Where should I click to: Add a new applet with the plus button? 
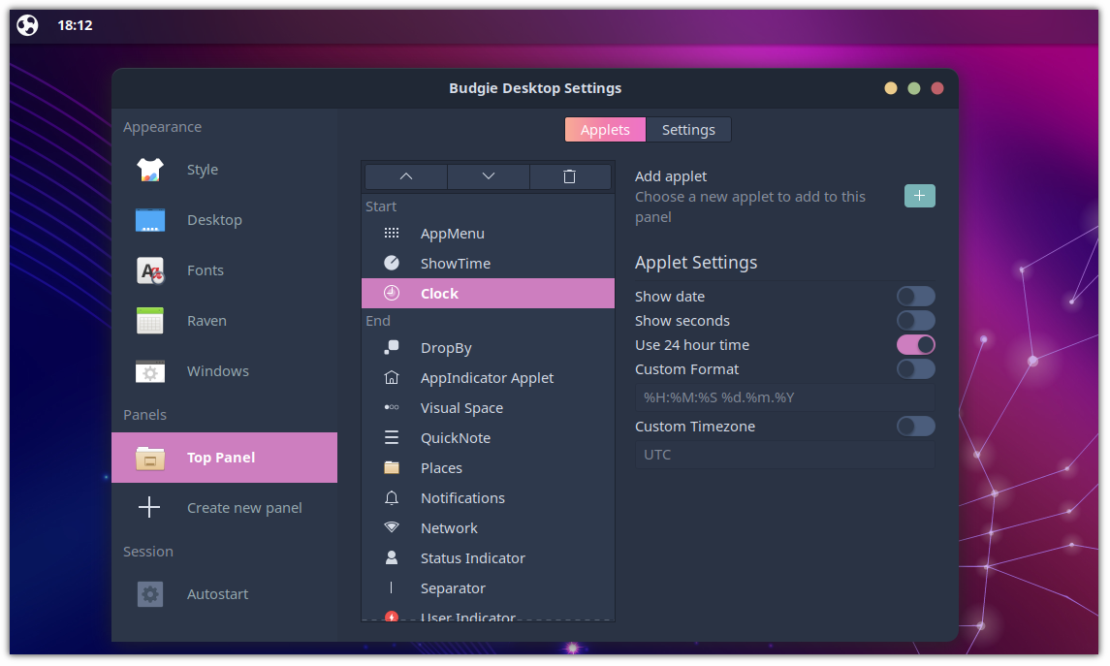pyautogui.click(x=919, y=195)
